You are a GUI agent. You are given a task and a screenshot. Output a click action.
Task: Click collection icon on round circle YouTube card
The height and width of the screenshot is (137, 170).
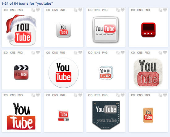[x=75, y=53]
